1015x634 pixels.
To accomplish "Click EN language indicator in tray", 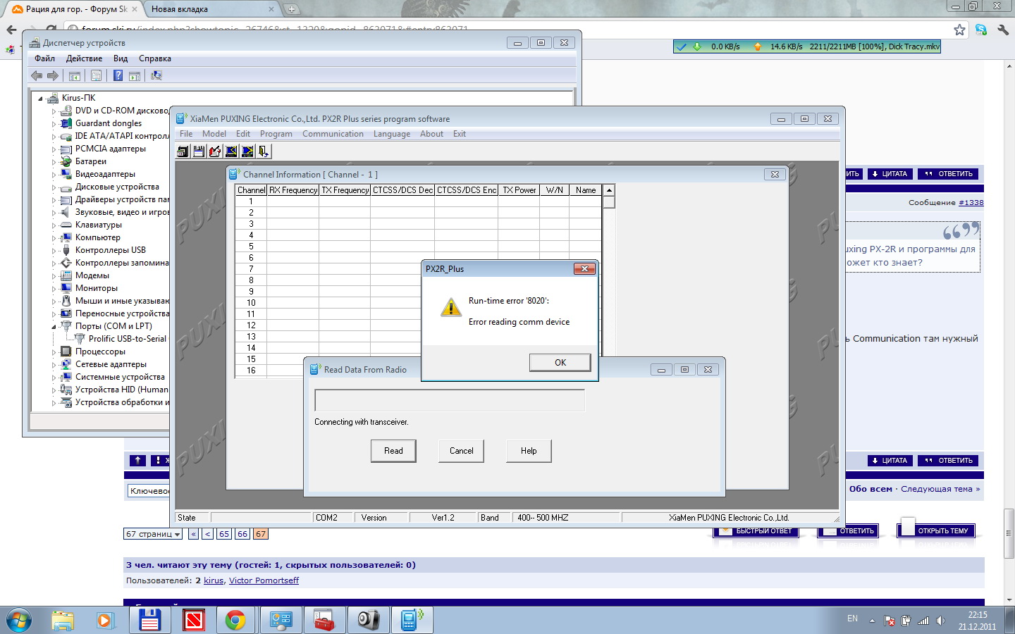I will (852, 619).
